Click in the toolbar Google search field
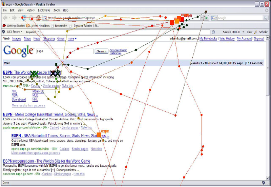The height and width of the screenshot is (187, 271). [x=240, y=18]
